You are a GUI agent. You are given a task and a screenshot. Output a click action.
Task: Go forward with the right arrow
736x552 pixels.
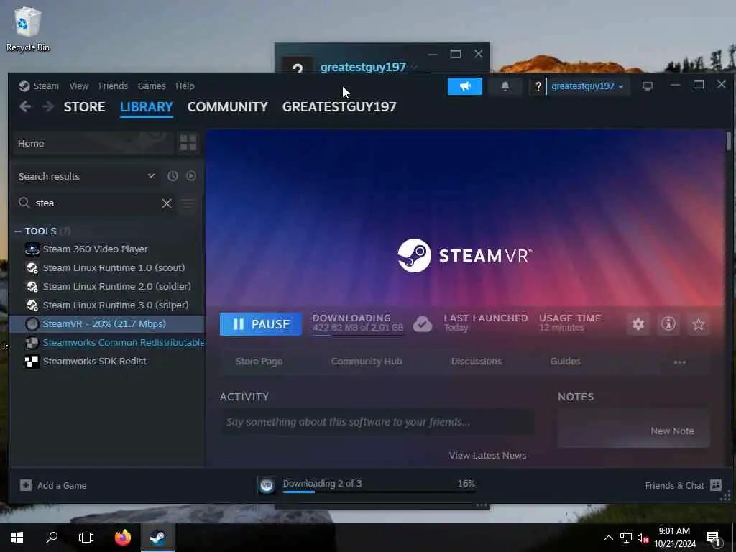click(48, 107)
